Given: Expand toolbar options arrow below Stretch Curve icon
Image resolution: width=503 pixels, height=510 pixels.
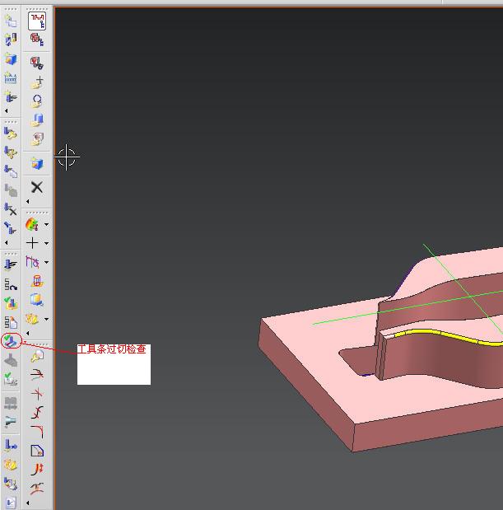Looking at the screenshot, I should (x=28, y=503).
